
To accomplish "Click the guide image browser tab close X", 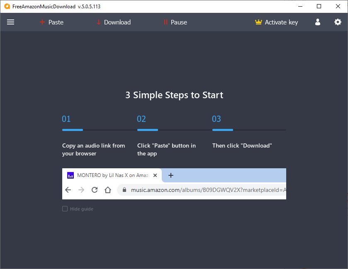I will click(x=155, y=175).
